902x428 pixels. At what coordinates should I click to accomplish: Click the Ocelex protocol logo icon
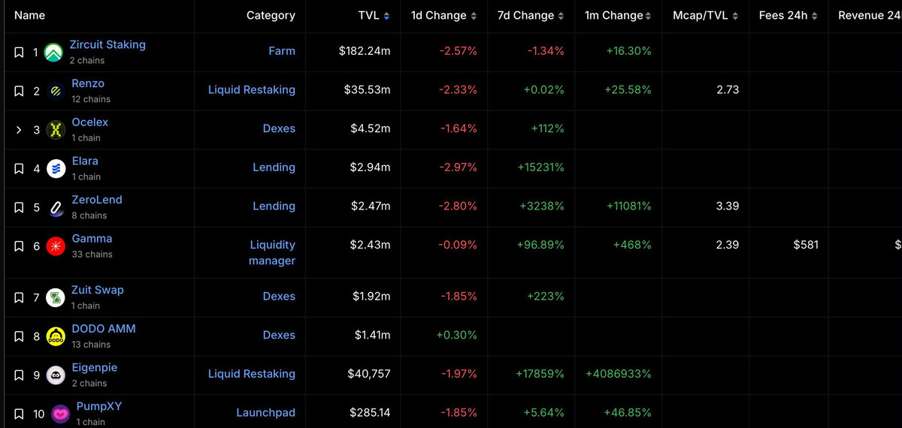[x=56, y=130]
